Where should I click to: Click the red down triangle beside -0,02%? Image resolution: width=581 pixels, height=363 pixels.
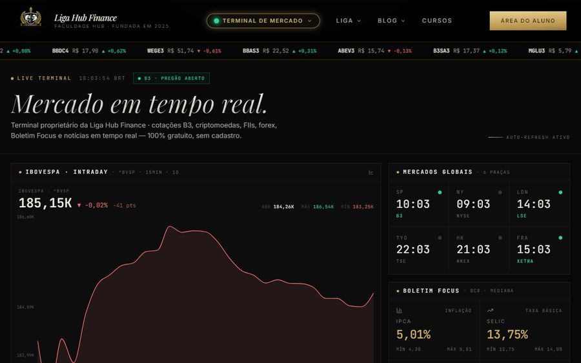pos(79,205)
